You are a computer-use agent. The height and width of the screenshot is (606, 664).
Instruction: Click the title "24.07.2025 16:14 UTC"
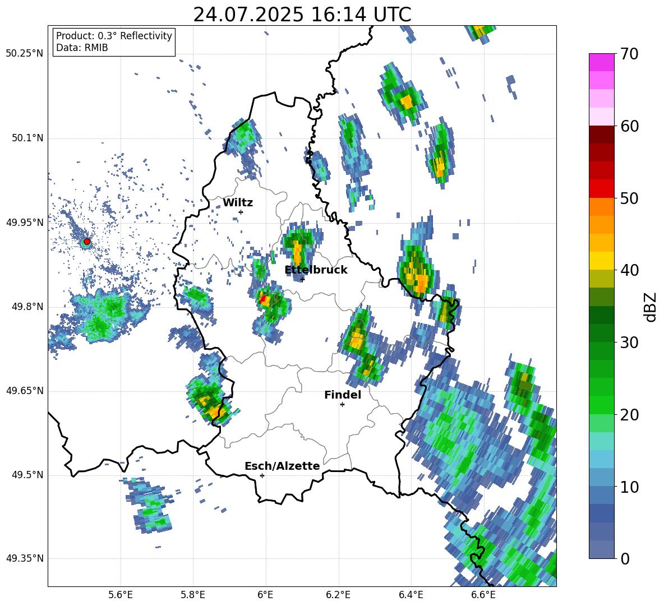(x=302, y=15)
